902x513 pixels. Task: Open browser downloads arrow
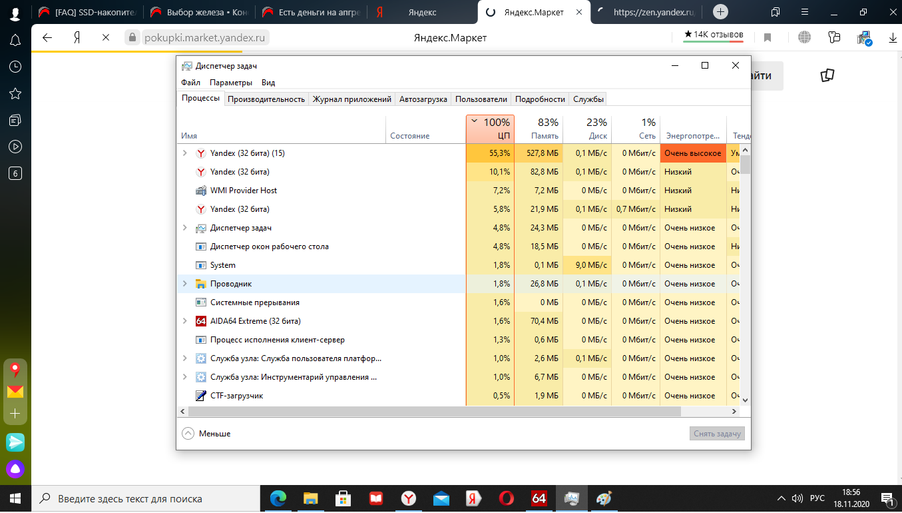pyautogui.click(x=893, y=38)
